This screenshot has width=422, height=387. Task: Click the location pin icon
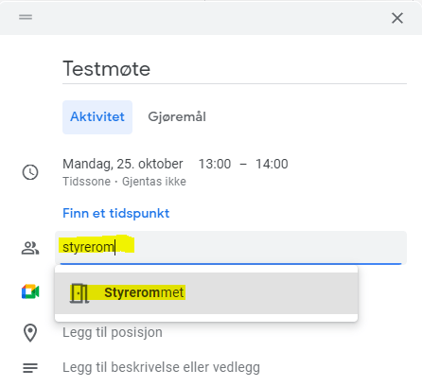[30, 333]
